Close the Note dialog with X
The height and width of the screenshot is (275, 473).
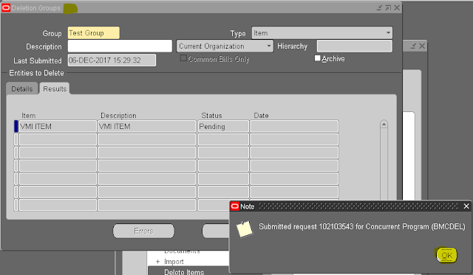click(x=466, y=206)
